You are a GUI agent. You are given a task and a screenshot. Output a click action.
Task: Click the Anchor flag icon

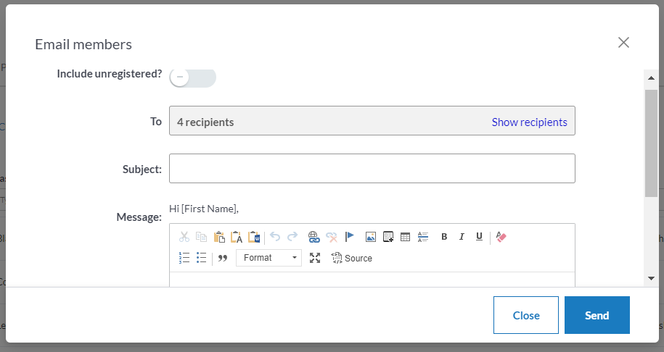pyautogui.click(x=350, y=237)
